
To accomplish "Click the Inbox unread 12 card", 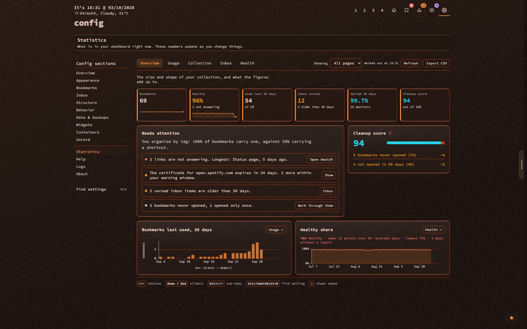I will (x=320, y=105).
